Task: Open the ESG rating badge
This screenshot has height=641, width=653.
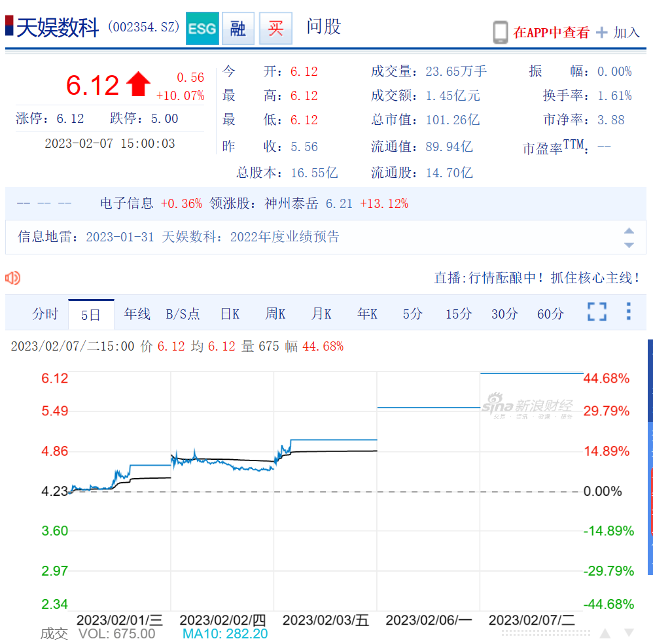Action: (202, 28)
